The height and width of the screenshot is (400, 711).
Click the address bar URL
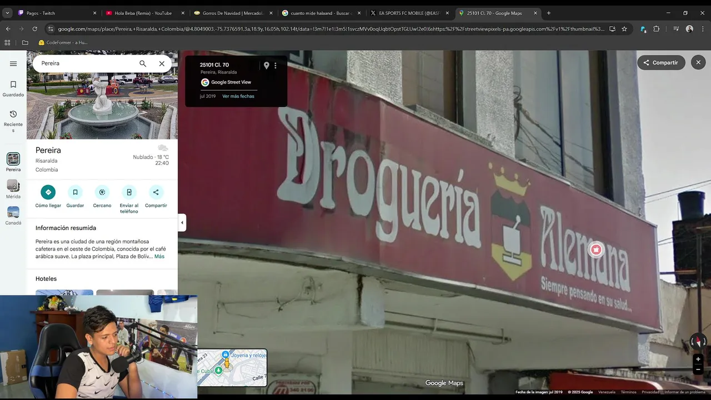[331, 29]
